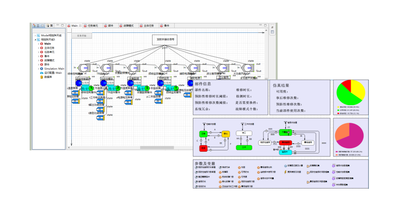Click the 运行配置: Main icon

coord(42,73)
